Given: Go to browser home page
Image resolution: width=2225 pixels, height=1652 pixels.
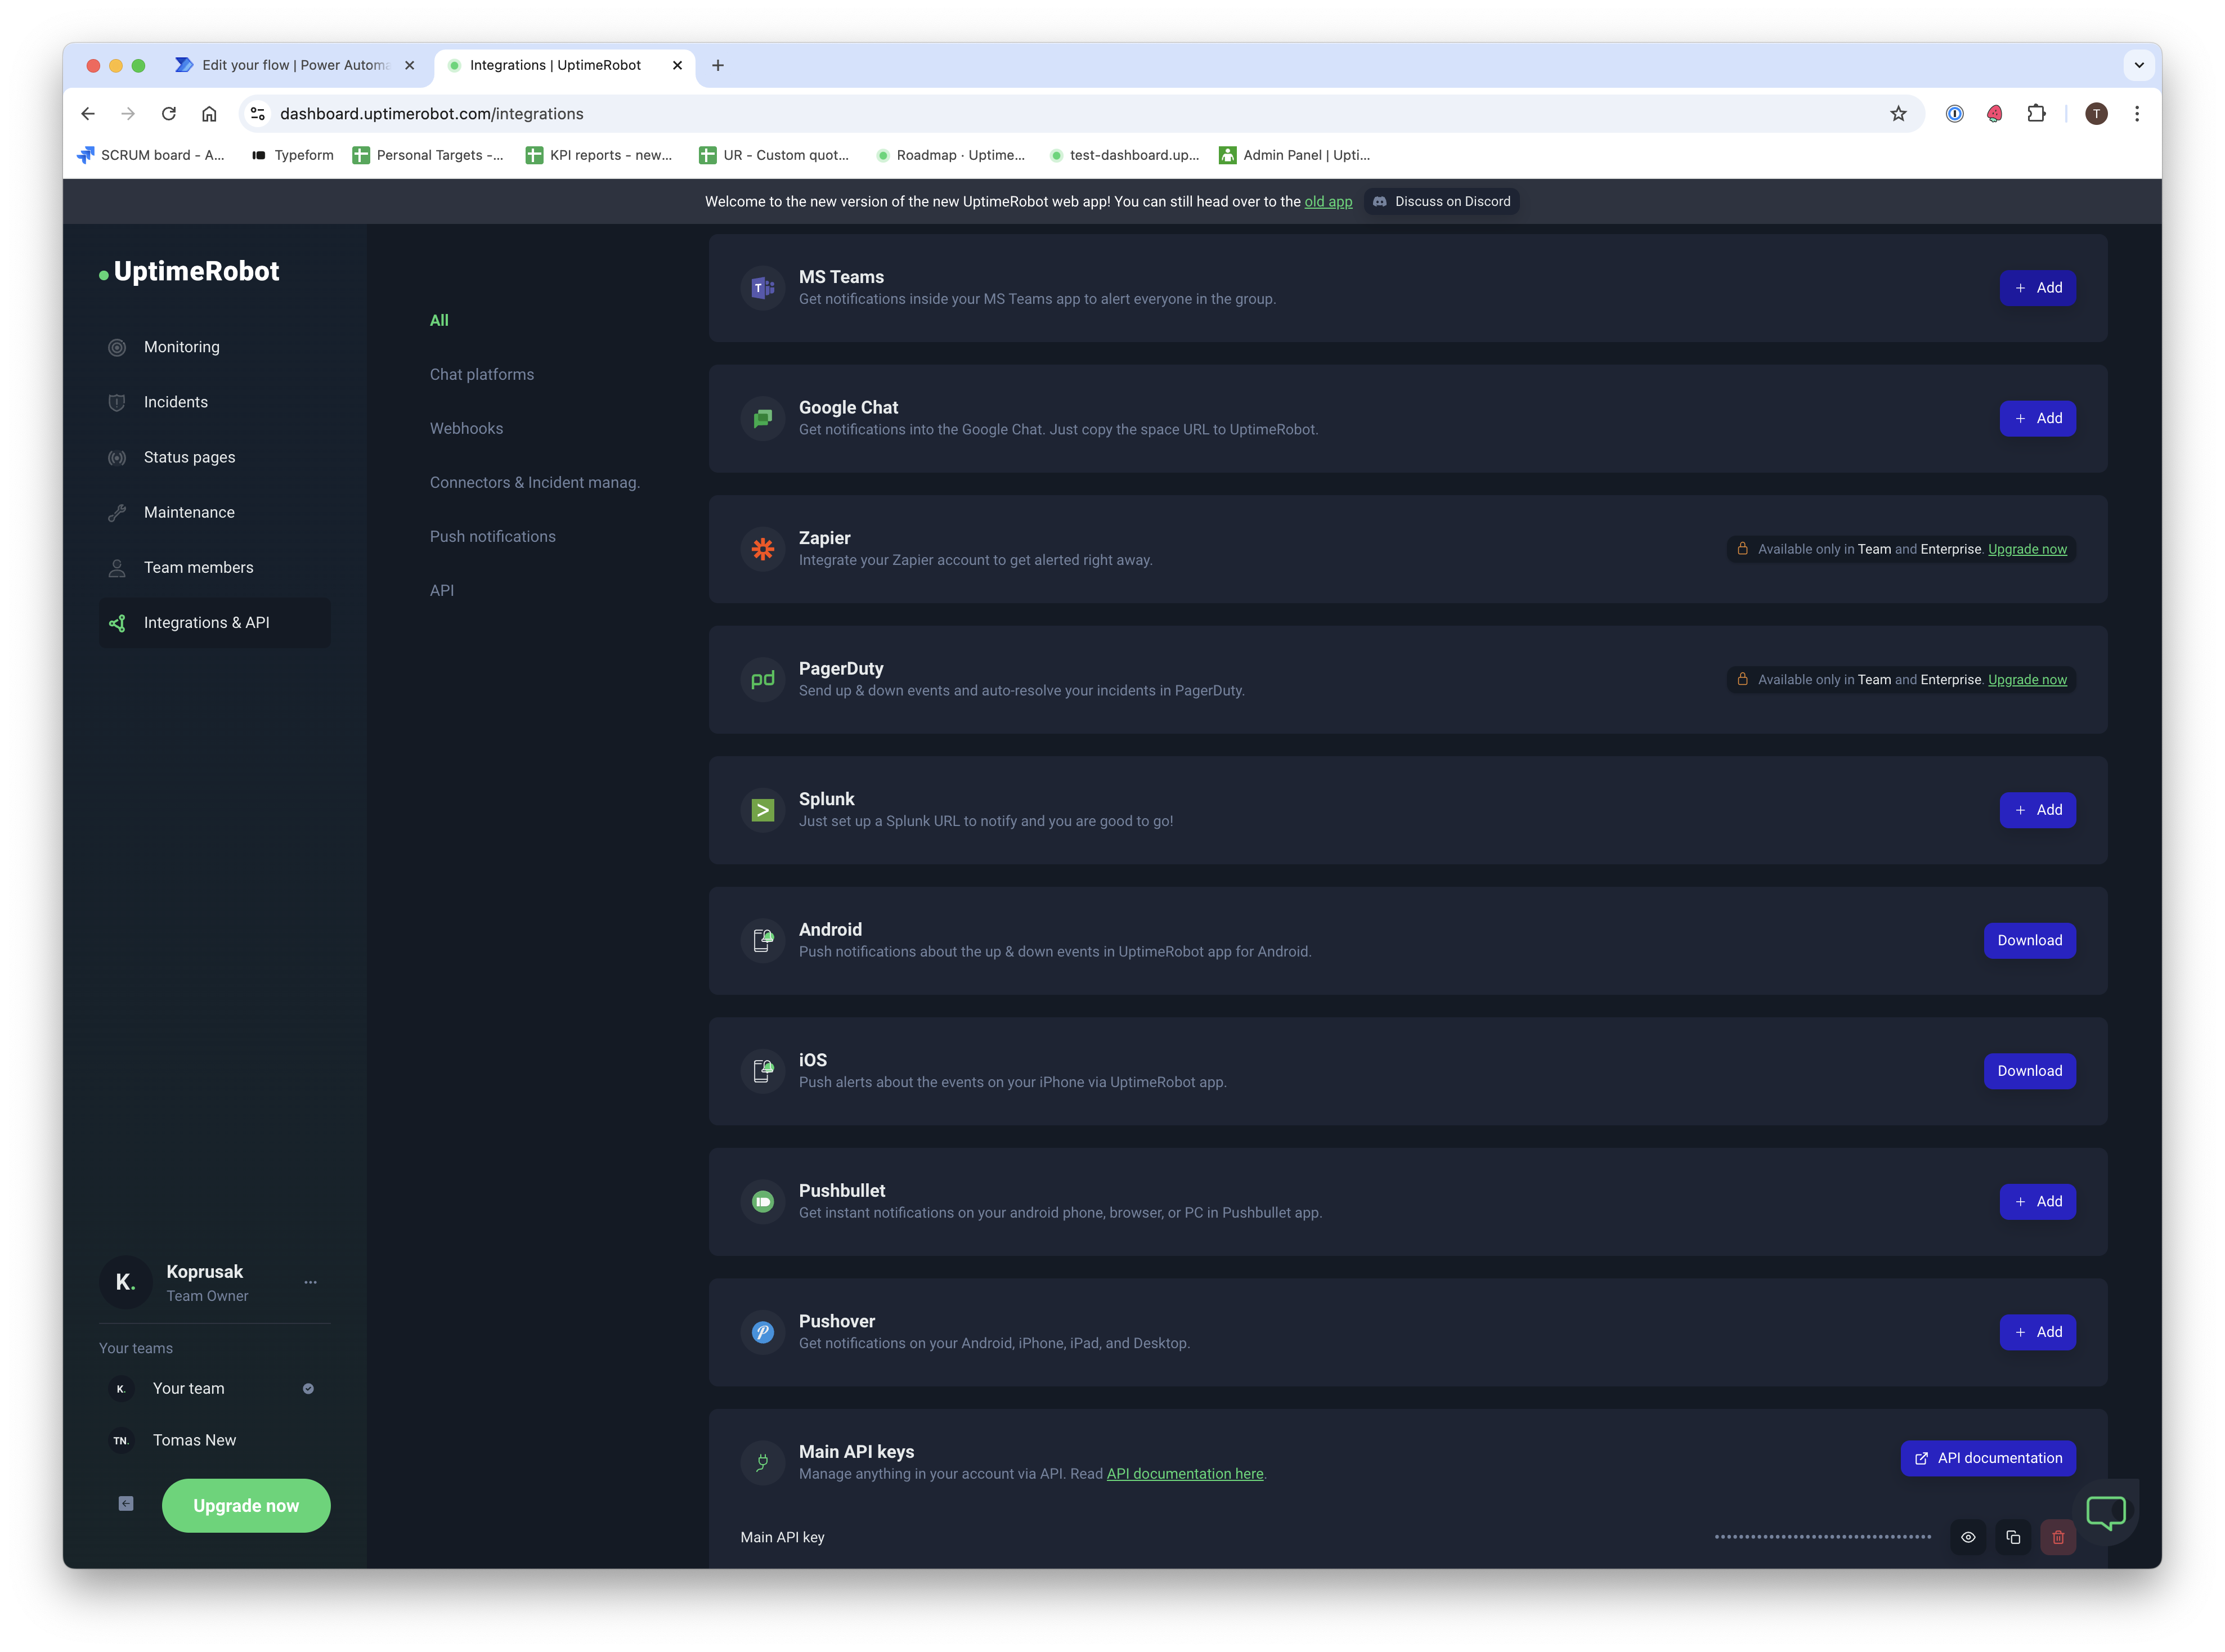Looking at the screenshot, I should 209,114.
